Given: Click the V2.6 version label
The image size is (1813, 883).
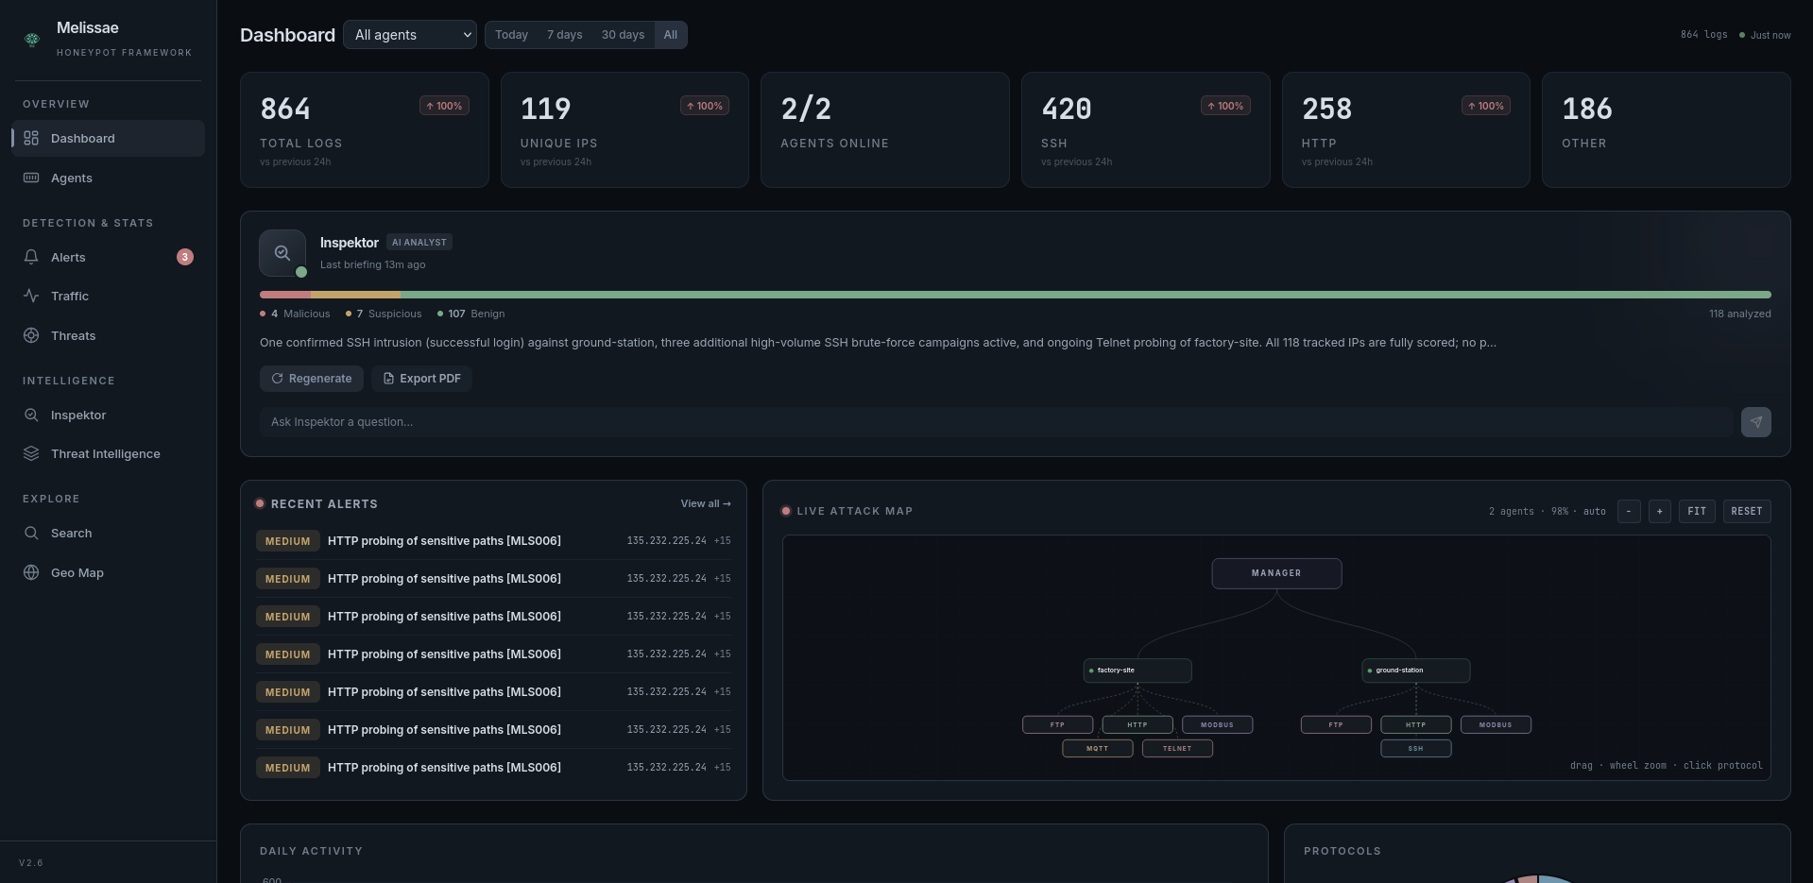Looking at the screenshot, I should coord(31,863).
